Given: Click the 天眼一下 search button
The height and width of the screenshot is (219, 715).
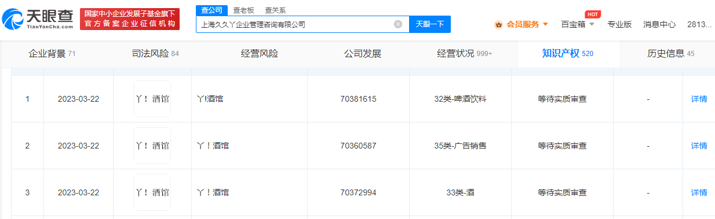Looking at the screenshot, I should point(430,24).
